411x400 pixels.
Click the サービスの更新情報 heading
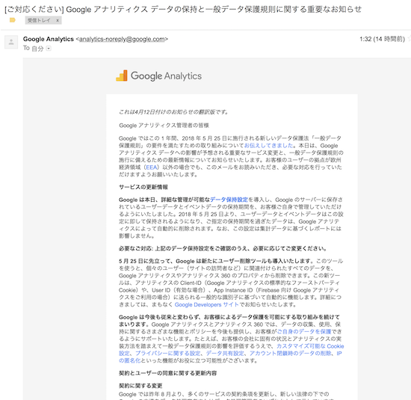coord(143,187)
